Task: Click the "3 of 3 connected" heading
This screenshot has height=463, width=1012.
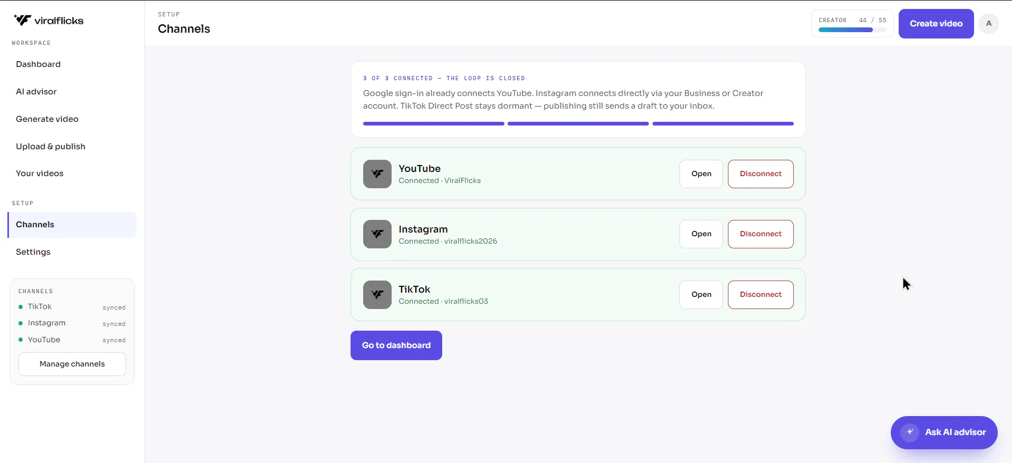Action: (x=444, y=78)
